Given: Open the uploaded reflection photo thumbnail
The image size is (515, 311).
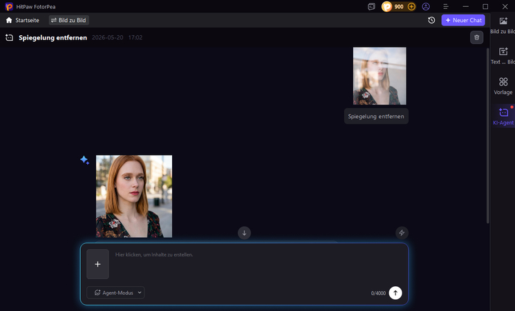Looking at the screenshot, I should [380, 76].
